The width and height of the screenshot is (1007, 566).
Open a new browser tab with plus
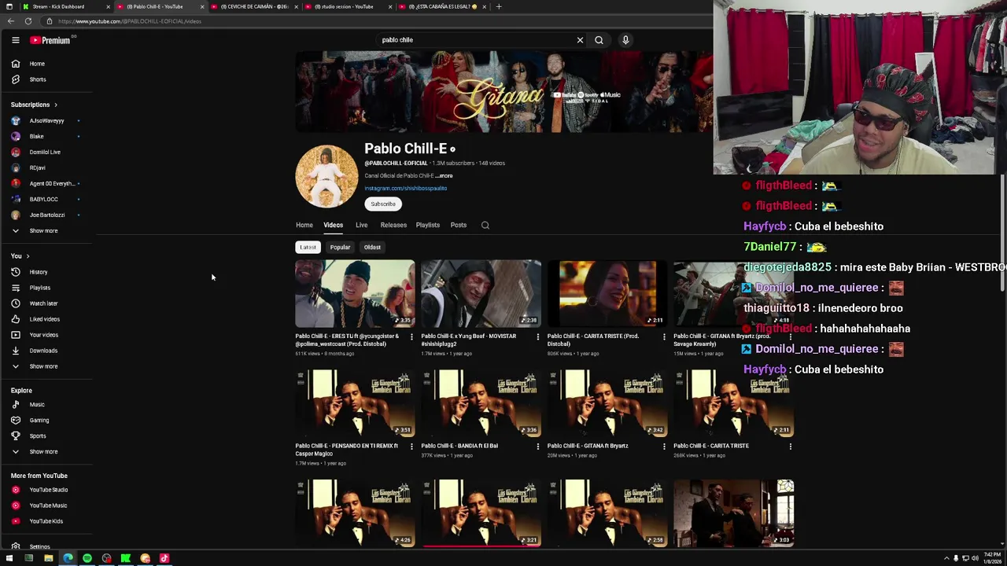(498, 6)
